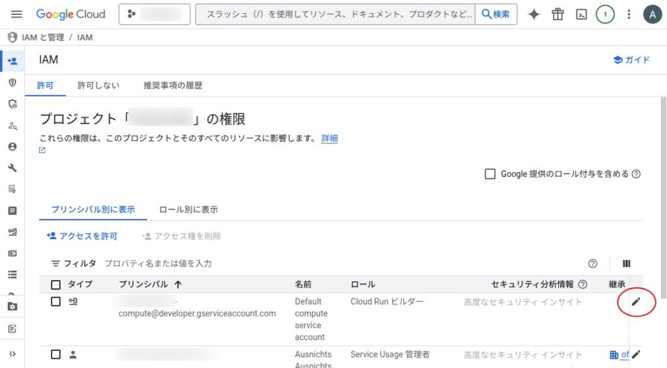The image size is (667, 368).
Task: Click the アクセスを許可 button
Action: 82,236
